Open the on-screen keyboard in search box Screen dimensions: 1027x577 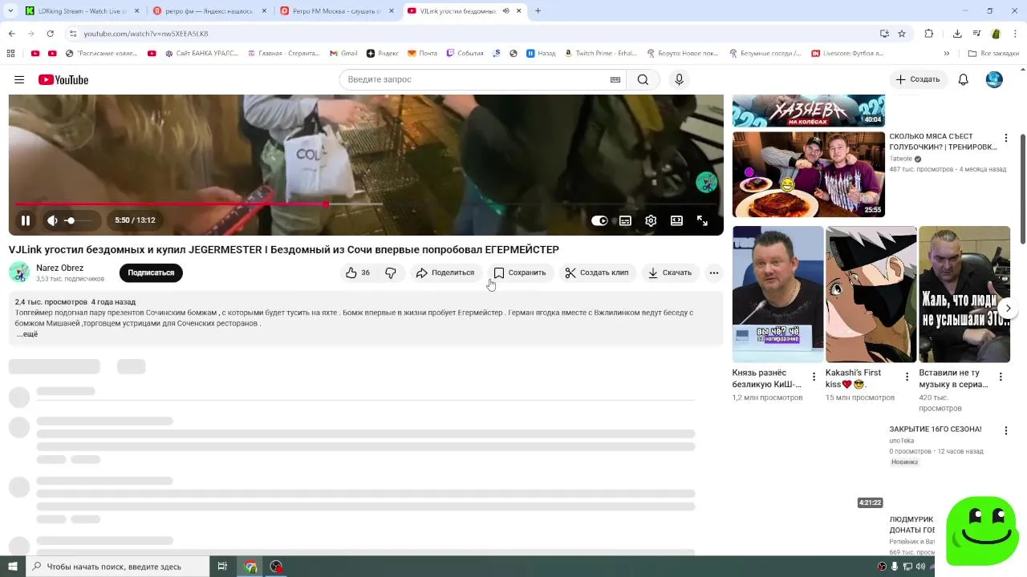coord(615,79)
